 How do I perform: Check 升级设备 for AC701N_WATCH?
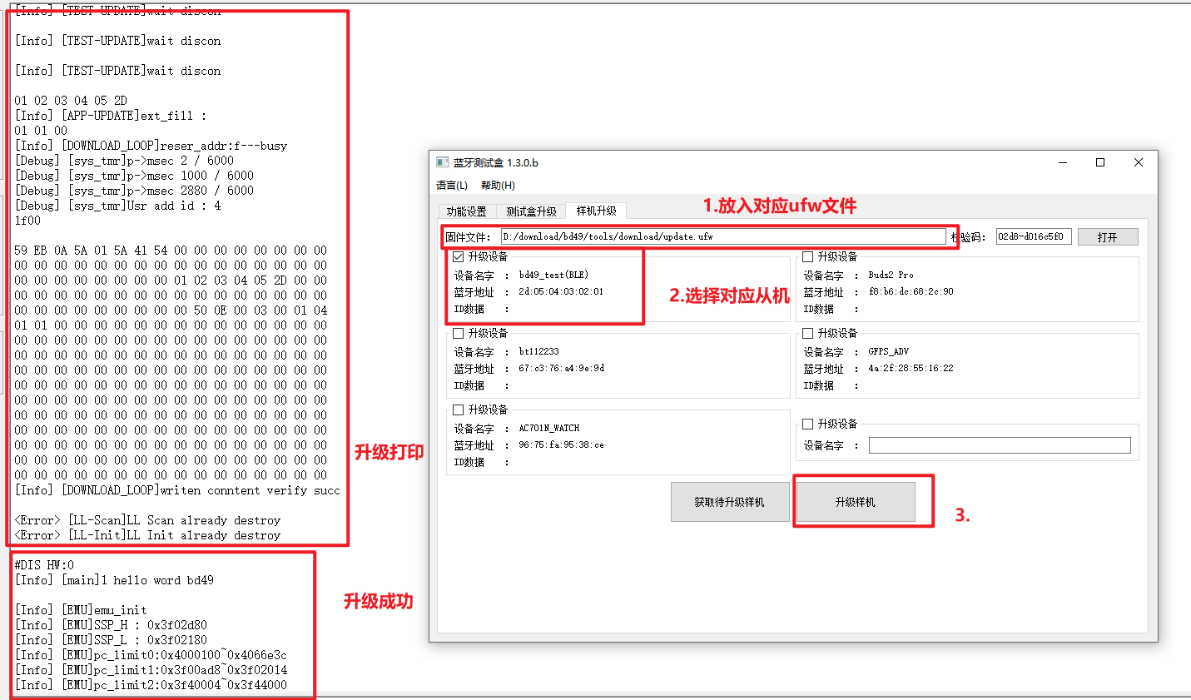tap(458, 410)
